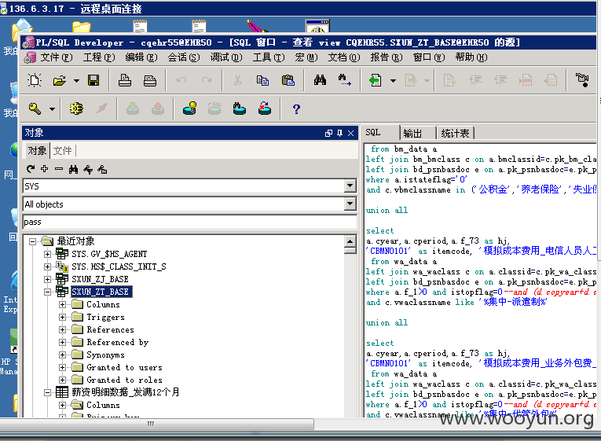Open the 会话(S) menu

(184, 57)
